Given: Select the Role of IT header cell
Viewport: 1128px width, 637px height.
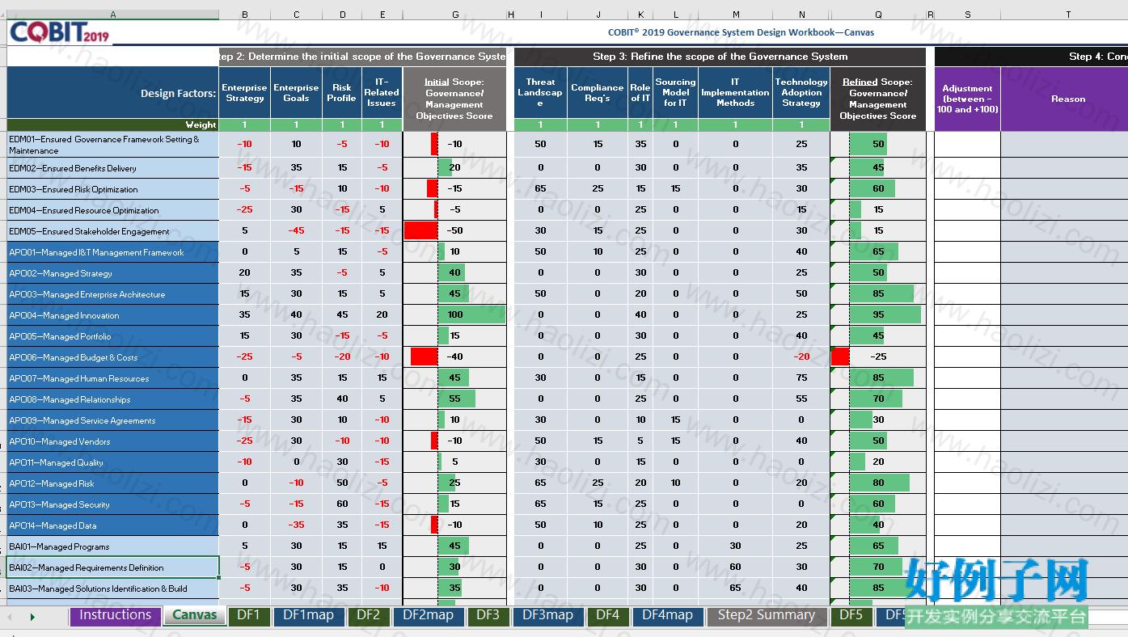Looking at the screenshot, I should coord(640,93).
